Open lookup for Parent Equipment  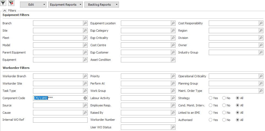pos(85,52)
